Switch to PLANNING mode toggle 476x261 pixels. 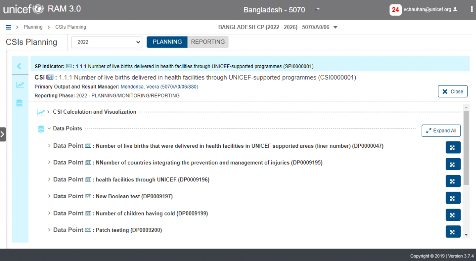coord(167,42)
